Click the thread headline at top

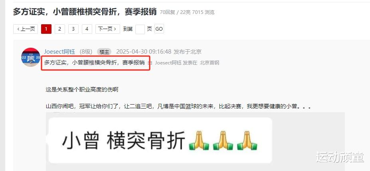tap(85, 12)
